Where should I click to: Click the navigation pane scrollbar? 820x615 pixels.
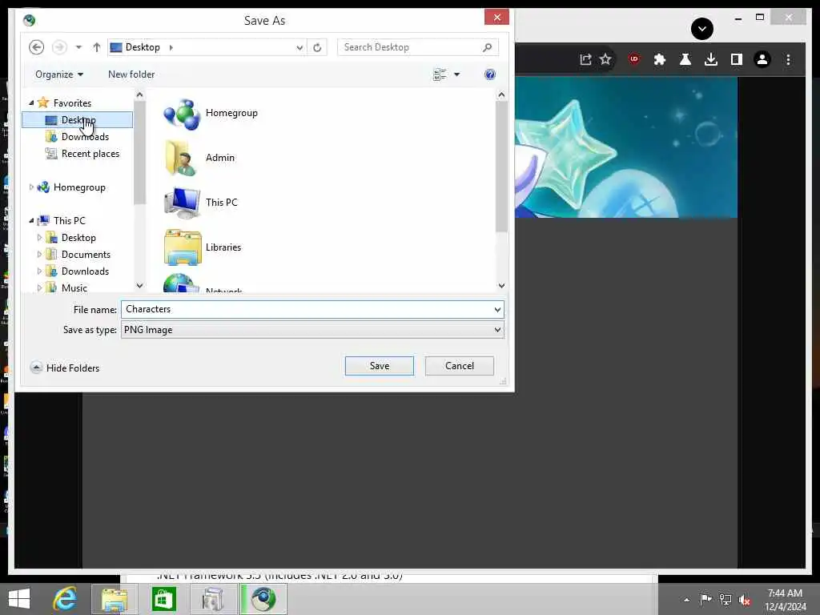click(139, 151)
